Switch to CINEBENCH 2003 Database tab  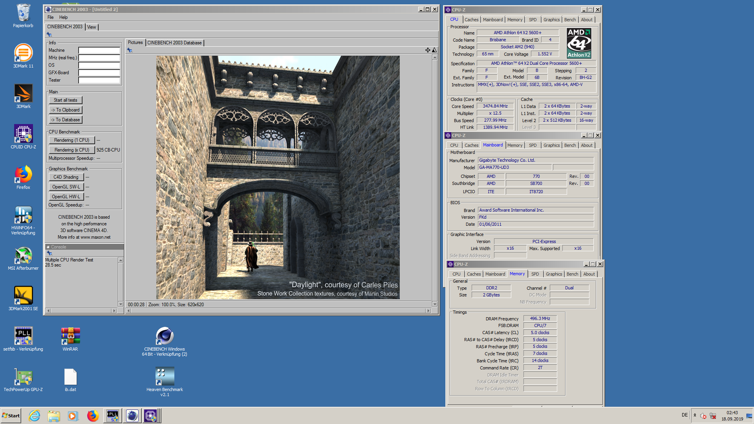[174, 43]
